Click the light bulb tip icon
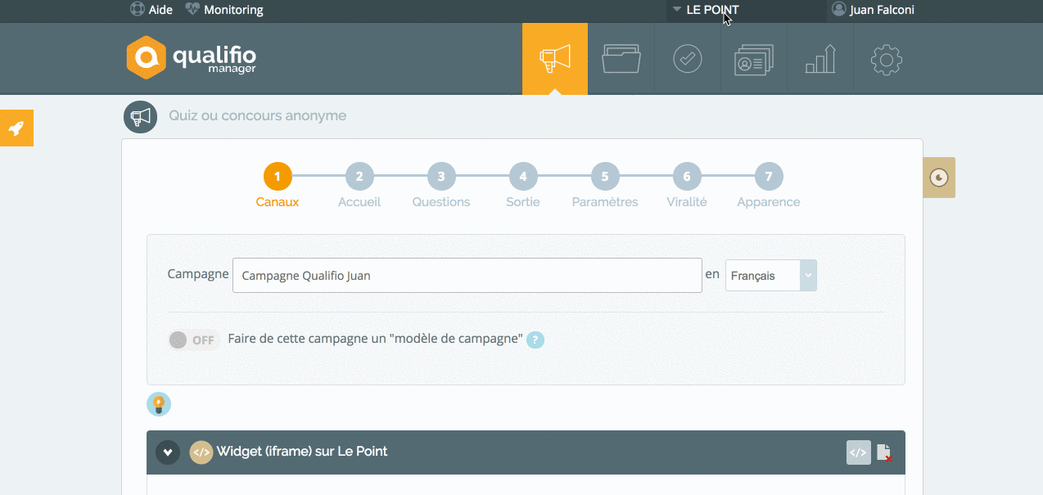Image resolution: width=1043 pixels, height=495 pixels. 159,404
